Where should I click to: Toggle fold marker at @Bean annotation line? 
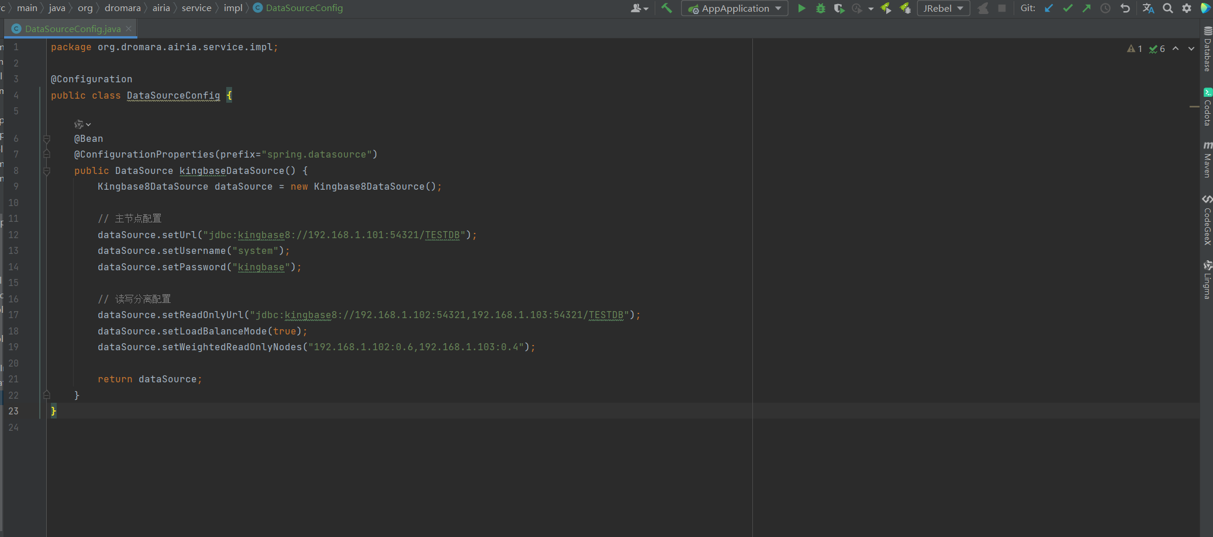[x=47, y=139]
